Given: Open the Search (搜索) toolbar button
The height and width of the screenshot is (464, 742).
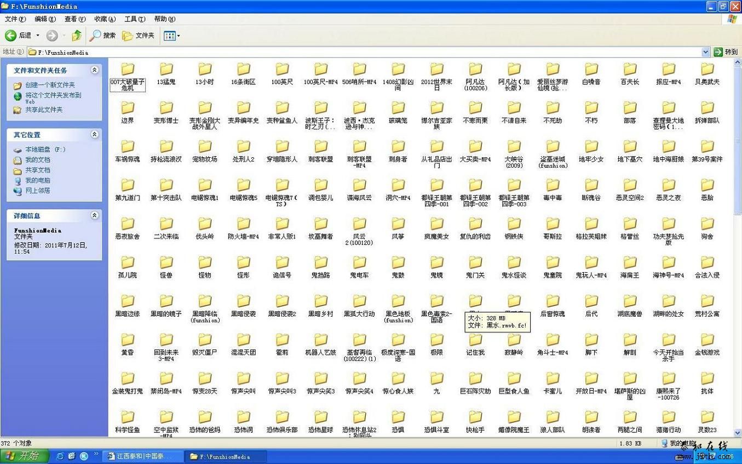Looking at the screenshot, I should 103,36.
